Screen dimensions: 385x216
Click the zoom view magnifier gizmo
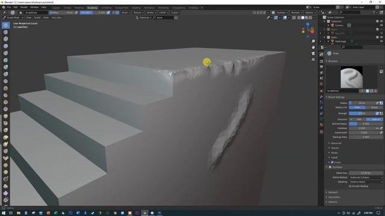313,41
